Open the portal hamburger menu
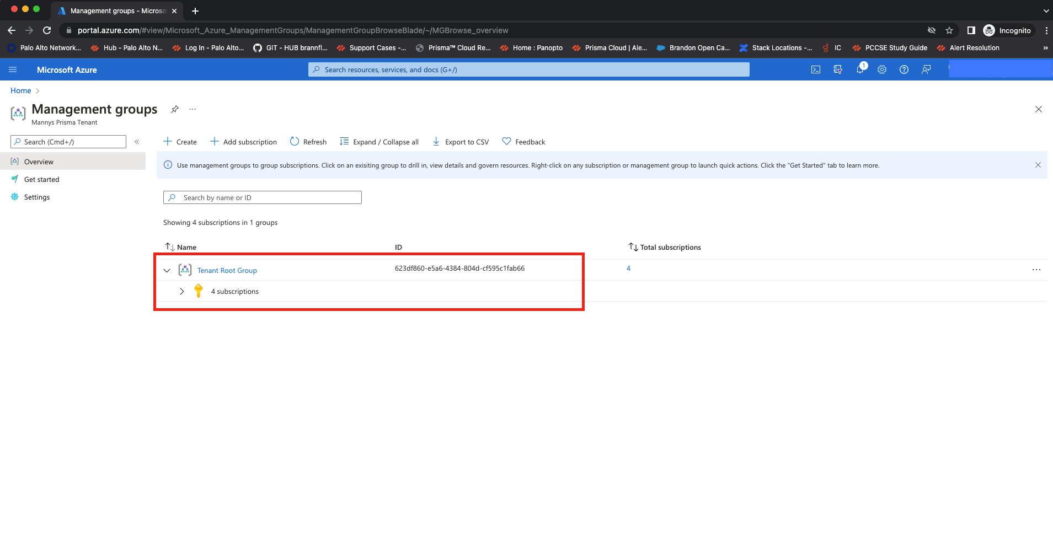Viewport: 1053px width, 537px height. click(13, 69)
